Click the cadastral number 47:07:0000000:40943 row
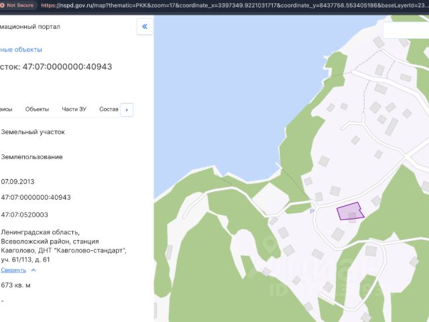The image size is (429, 322). [x=36, y=197]
